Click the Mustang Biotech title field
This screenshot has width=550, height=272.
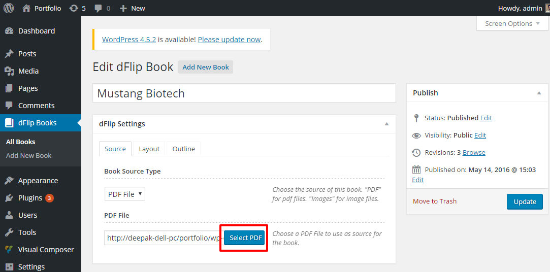point(244,93)
